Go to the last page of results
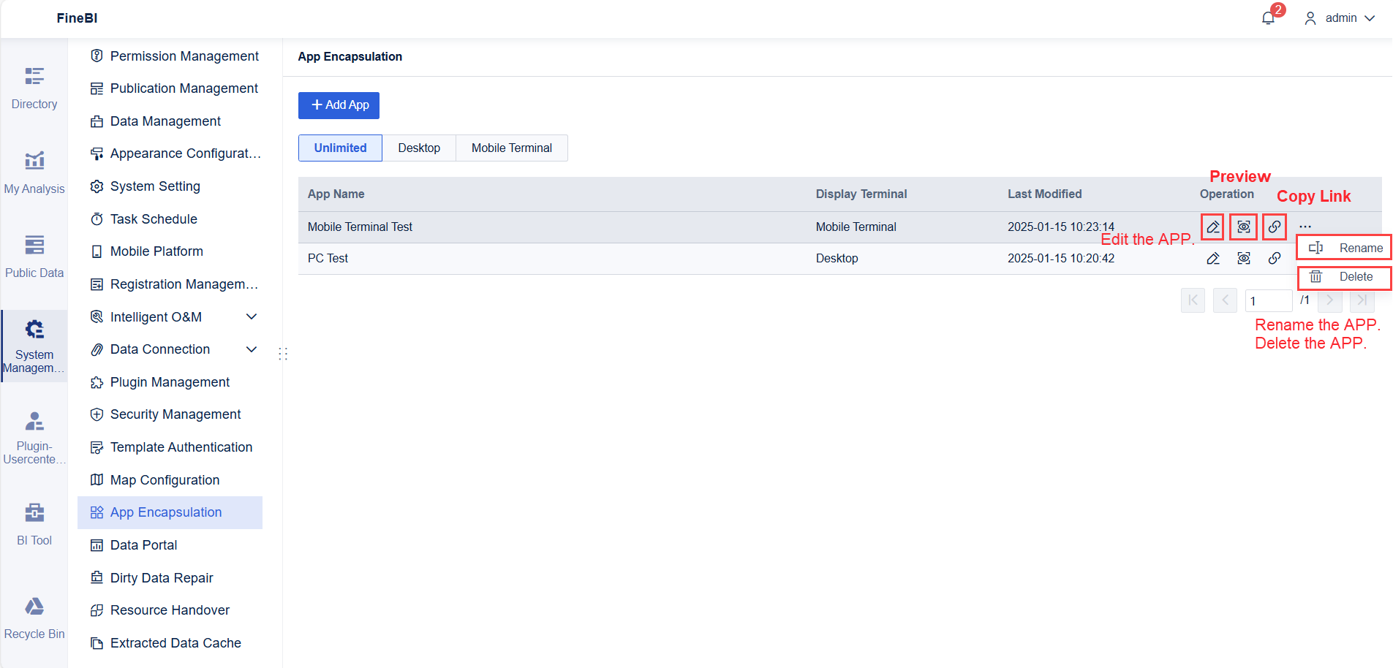This screenshot has width=1393, height=668. click(x=1362, y=300)
